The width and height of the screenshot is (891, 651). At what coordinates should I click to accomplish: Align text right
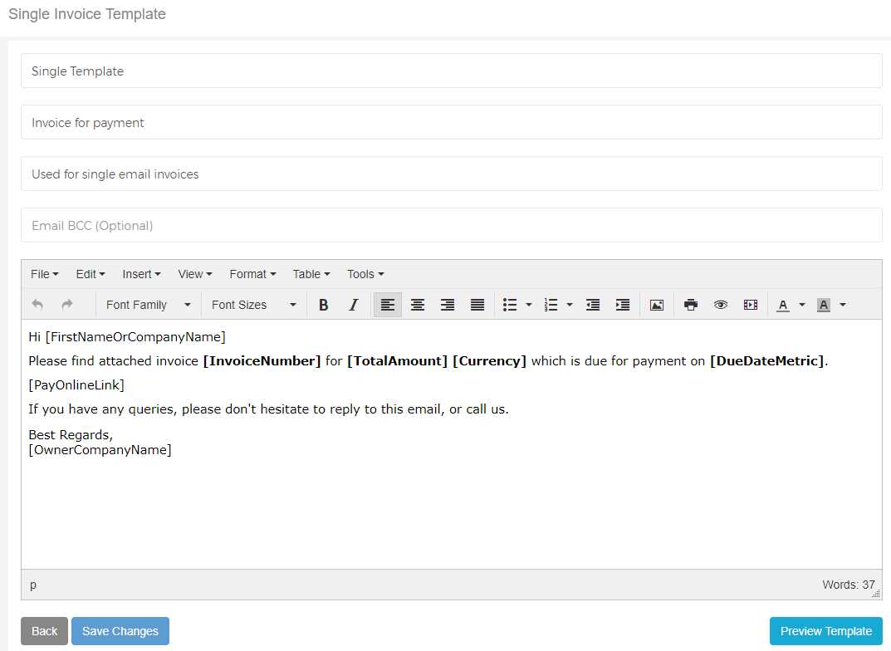[x=448, y=305]
